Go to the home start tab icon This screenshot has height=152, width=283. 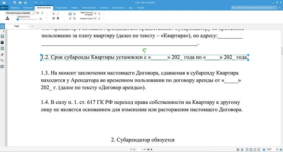[2, 26]
